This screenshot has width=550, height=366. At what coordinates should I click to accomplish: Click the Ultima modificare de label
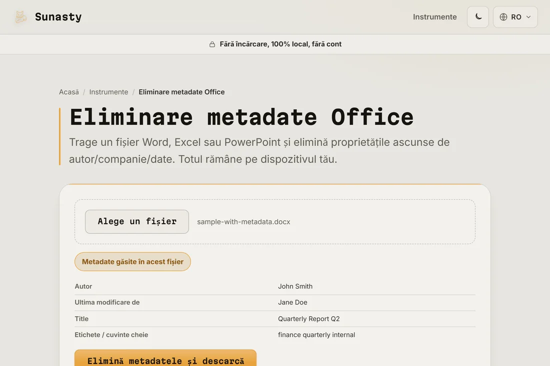pos(107,302)
